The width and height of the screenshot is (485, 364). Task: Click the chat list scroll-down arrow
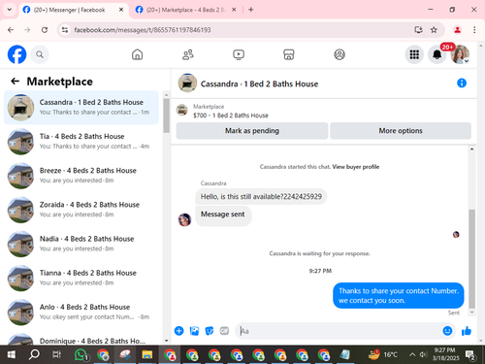166,341
